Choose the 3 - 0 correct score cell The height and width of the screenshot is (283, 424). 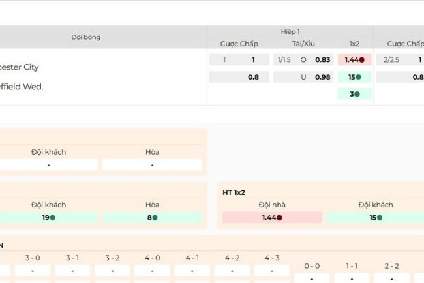tap(33, 270)
